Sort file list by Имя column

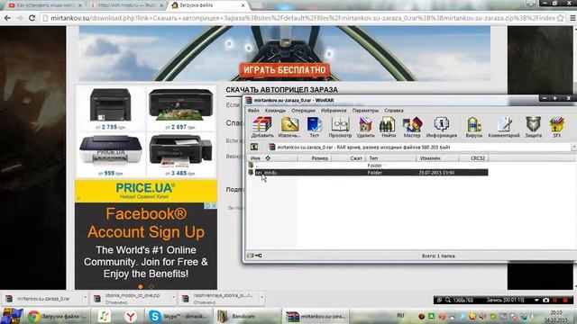click(272, 158)
